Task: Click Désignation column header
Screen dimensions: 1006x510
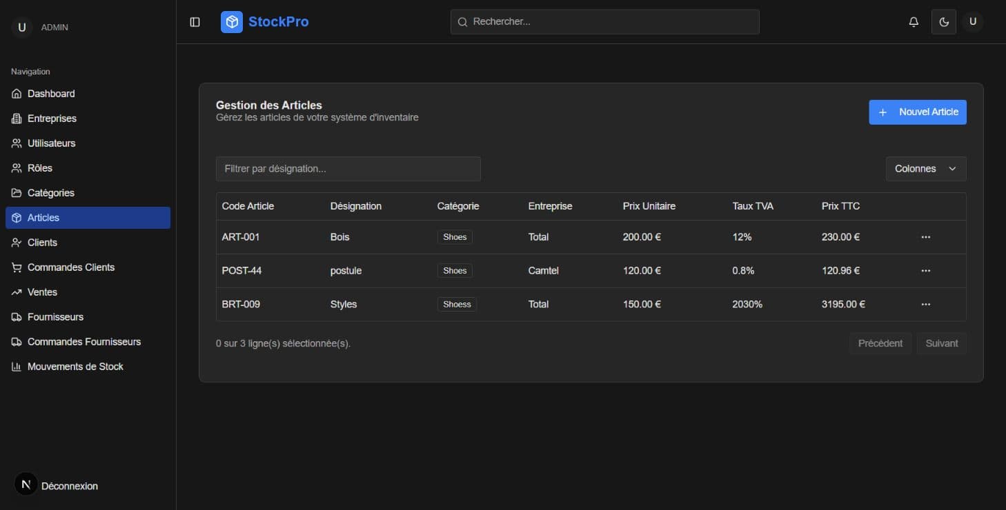Action: (x=356, y=206)
